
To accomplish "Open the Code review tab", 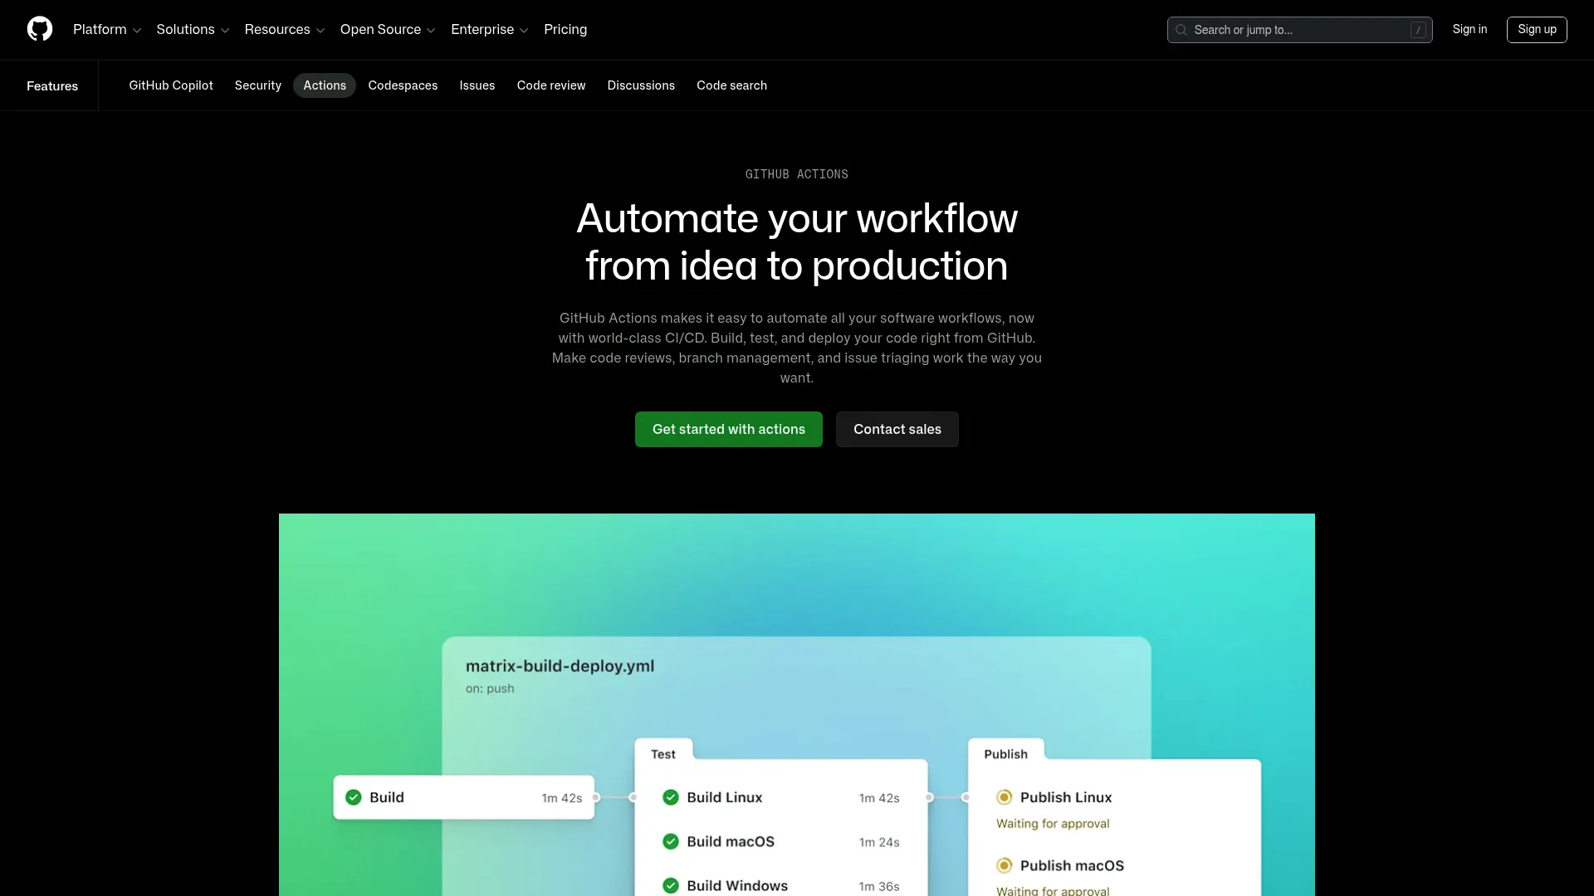I will coord(551,85).
